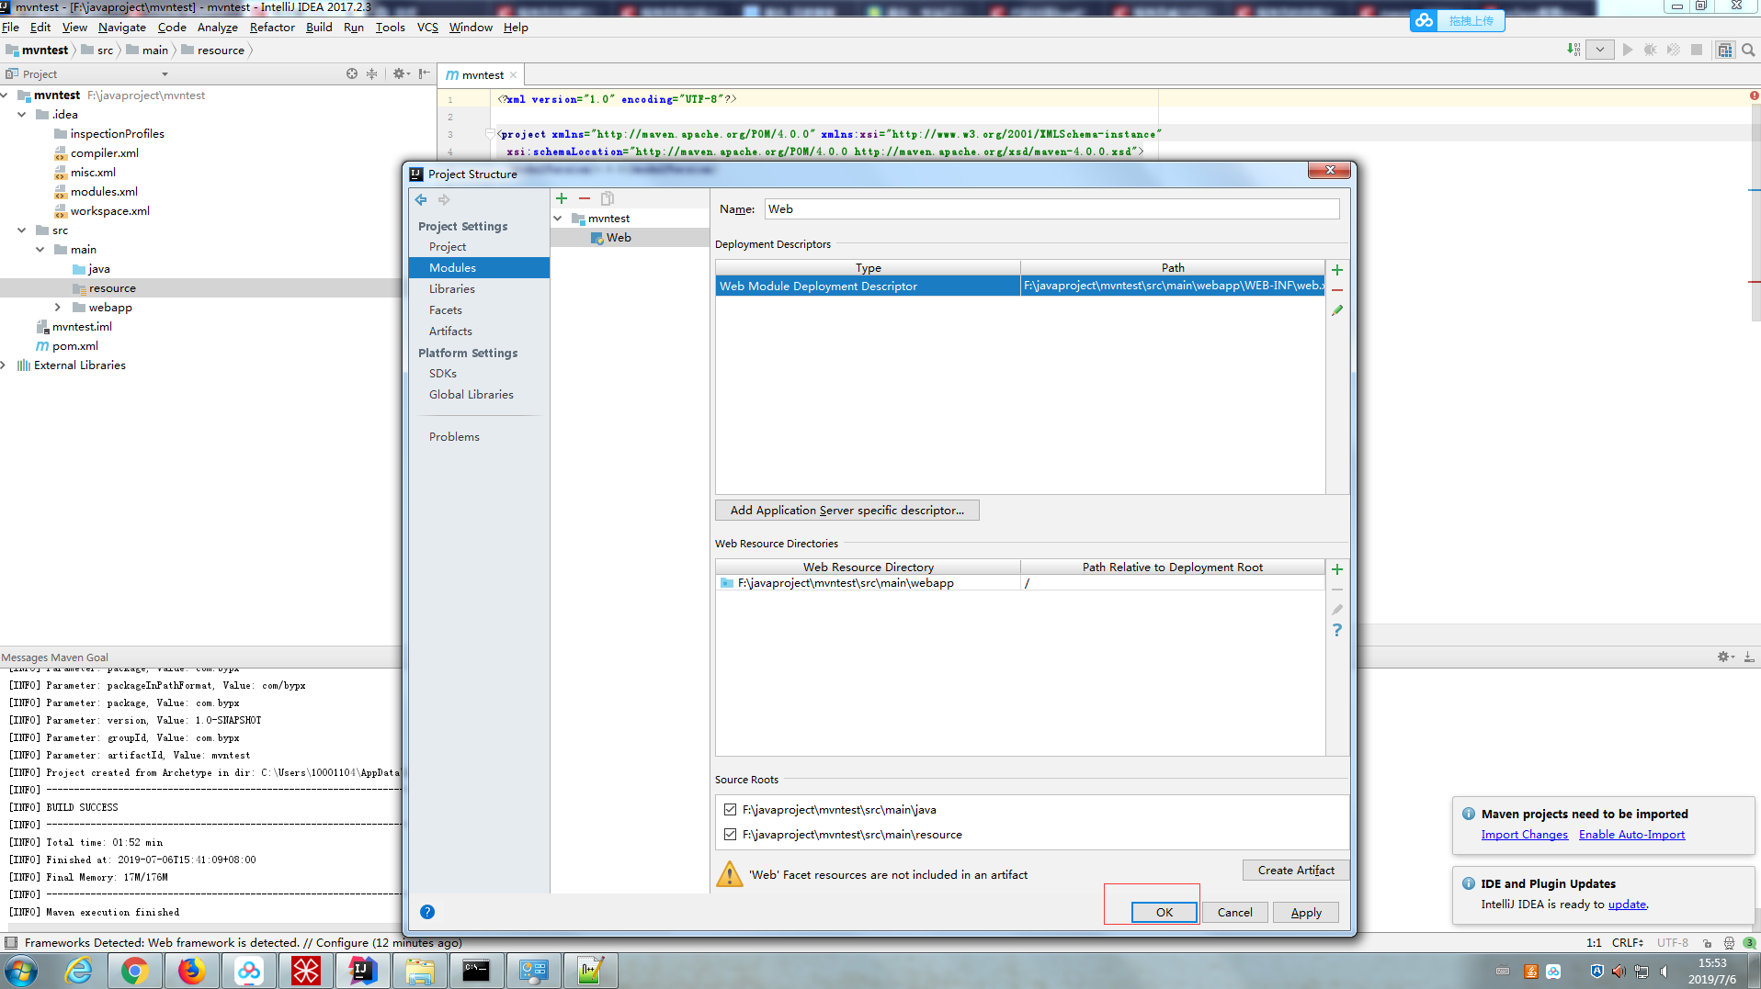Hide the Project tool window
This screenshot has width=1761, height=989.
tap(424, 73)
